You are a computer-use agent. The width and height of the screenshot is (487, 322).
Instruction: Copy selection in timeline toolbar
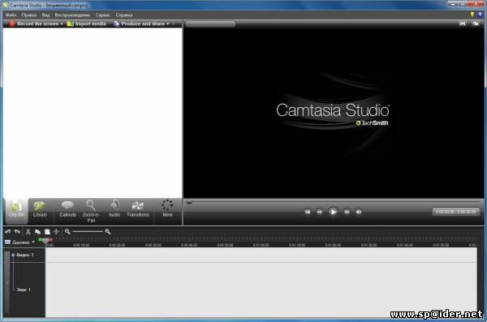pos(37,232)
